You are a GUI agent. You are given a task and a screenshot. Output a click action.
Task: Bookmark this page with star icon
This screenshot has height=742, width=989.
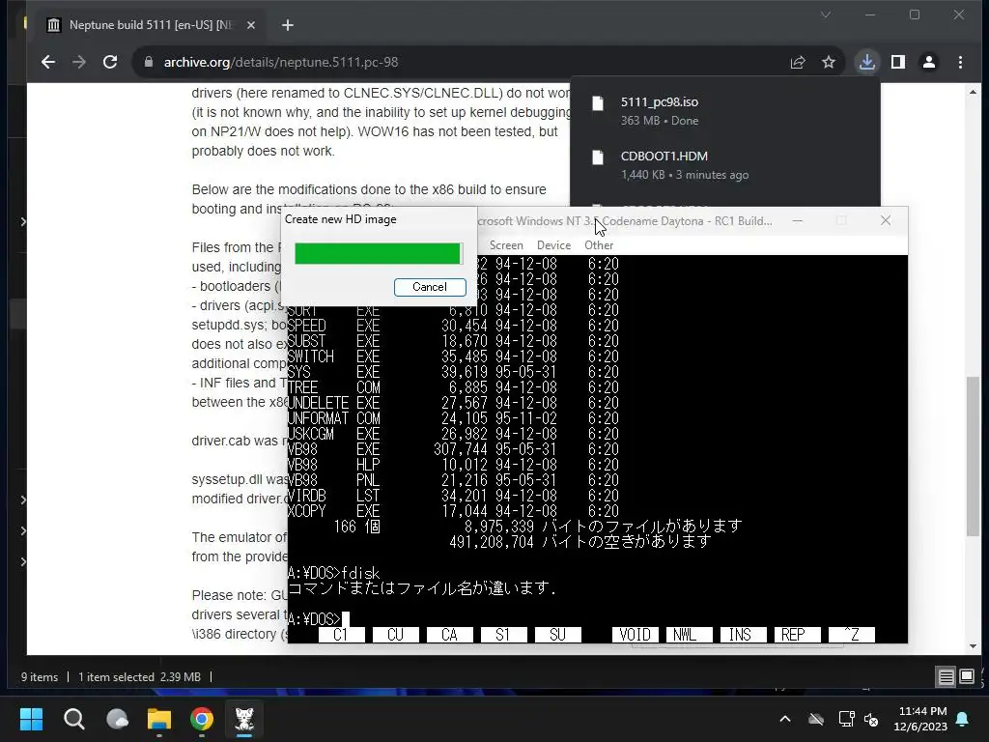coord(829,62)
